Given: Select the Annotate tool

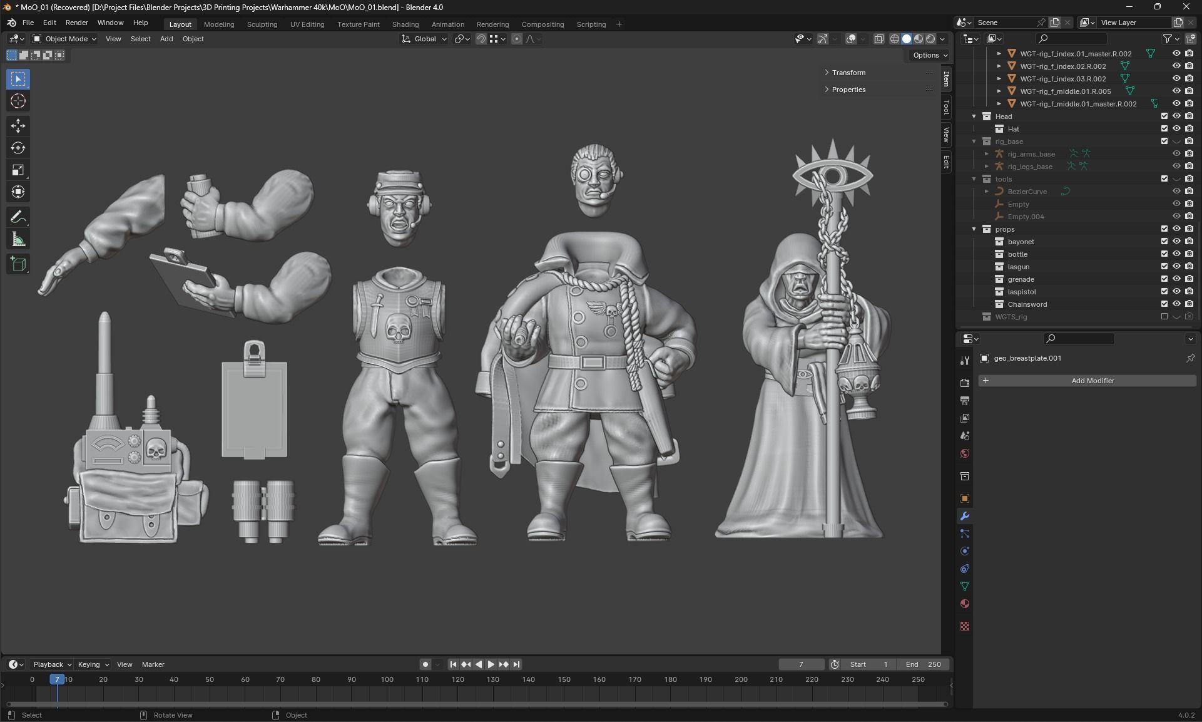Looking at the screenshot, I should [18, 217].
